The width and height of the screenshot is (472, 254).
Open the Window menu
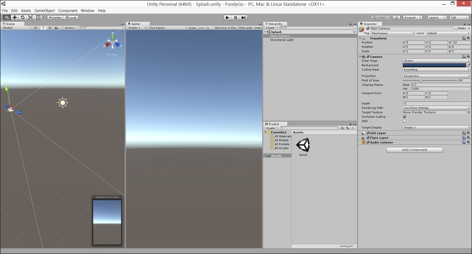point(87,10)
